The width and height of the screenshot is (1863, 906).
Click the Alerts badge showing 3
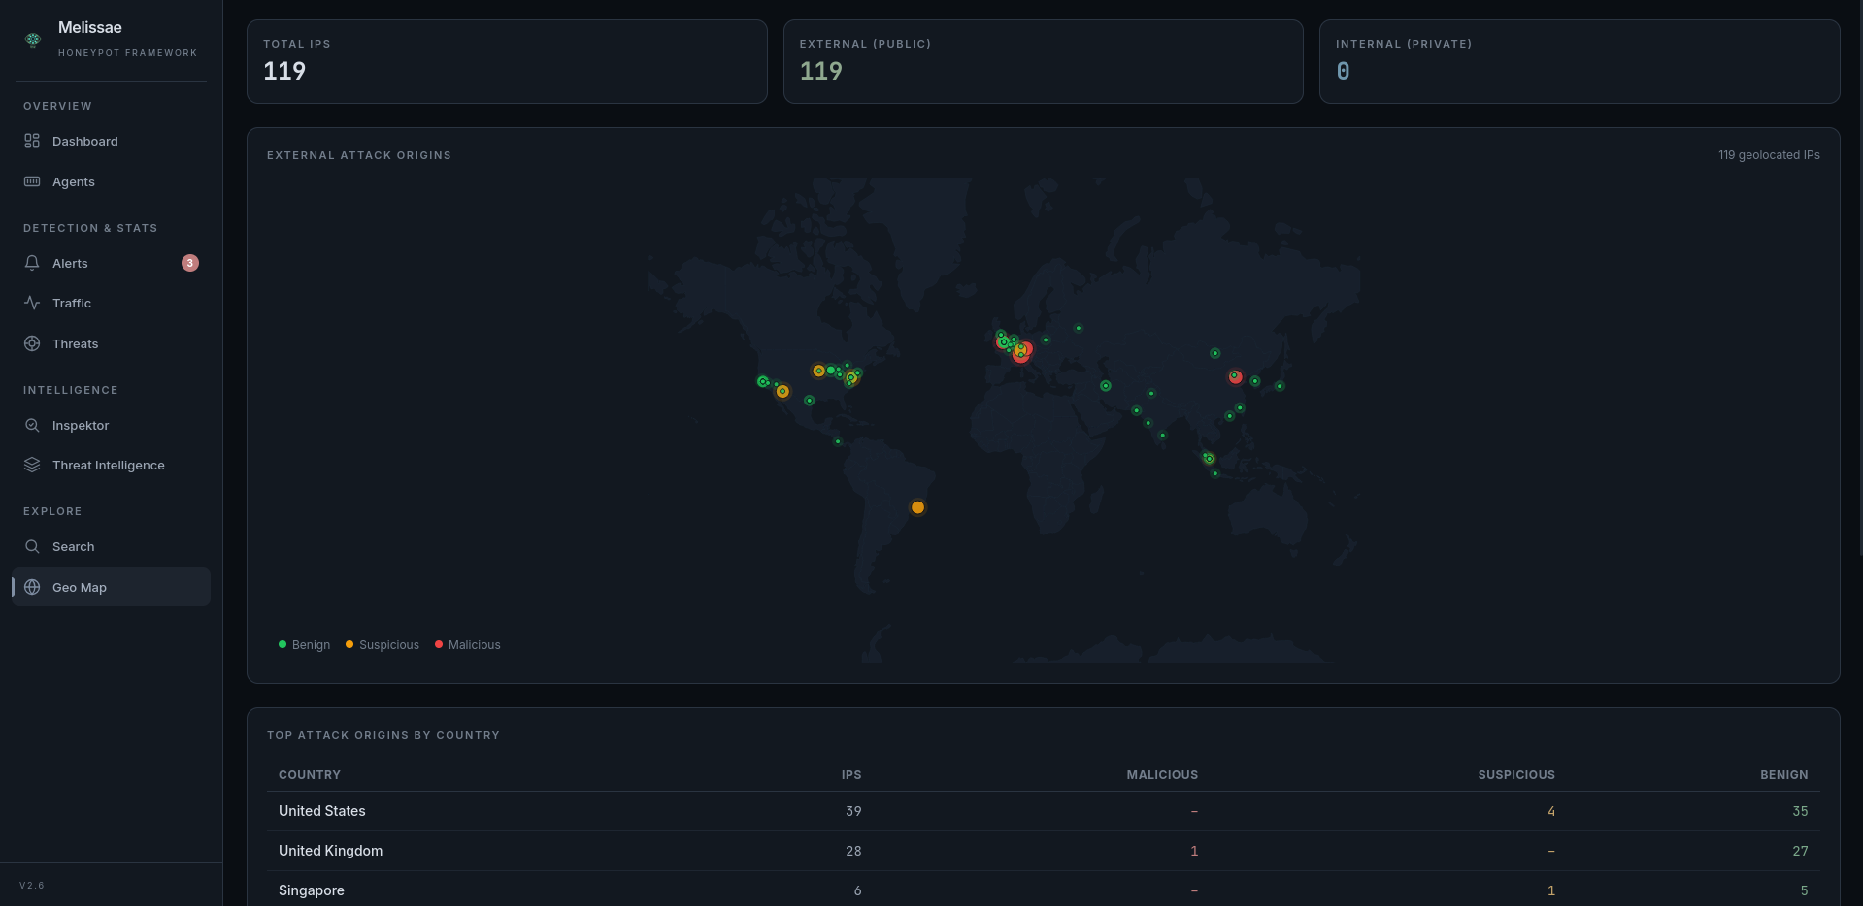[x=190, y=263]
